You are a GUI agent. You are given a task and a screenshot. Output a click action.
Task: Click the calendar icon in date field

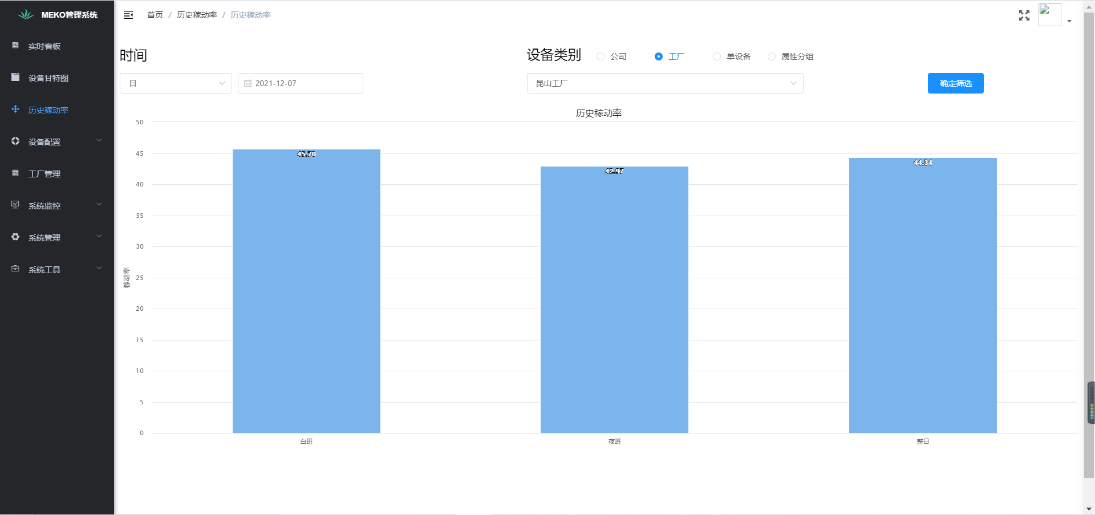248,83
